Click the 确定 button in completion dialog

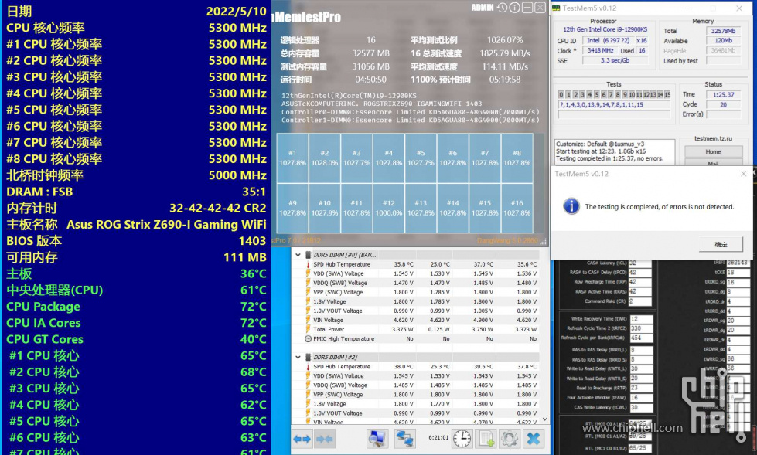pyautogui.click(x=721, y=244)
